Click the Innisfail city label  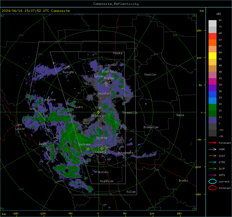coord(104,93)
